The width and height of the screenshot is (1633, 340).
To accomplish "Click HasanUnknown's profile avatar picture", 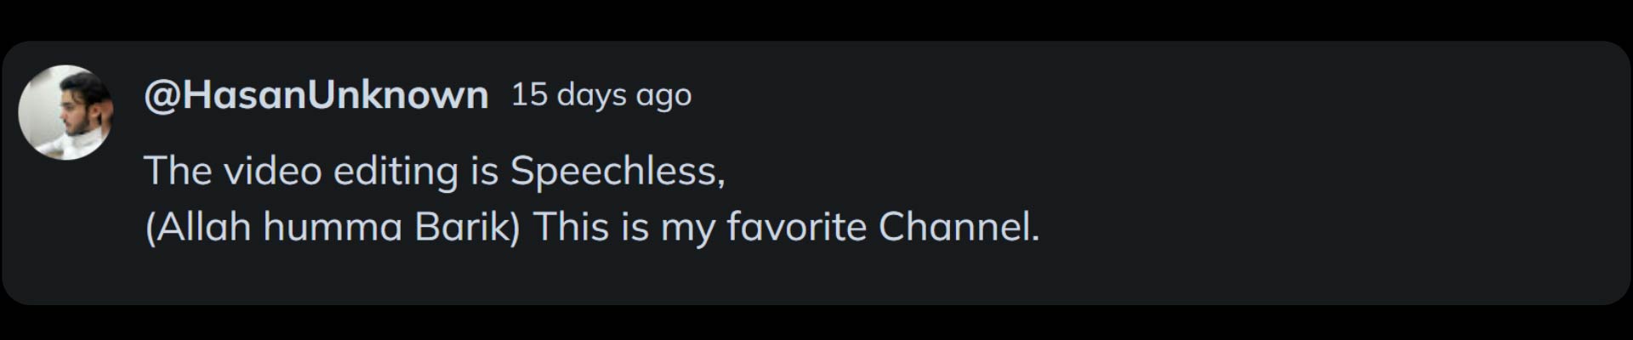I will [x=65, y=112].
